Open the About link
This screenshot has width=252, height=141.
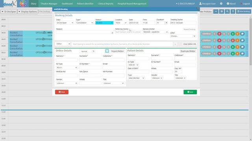pos(231,4)
